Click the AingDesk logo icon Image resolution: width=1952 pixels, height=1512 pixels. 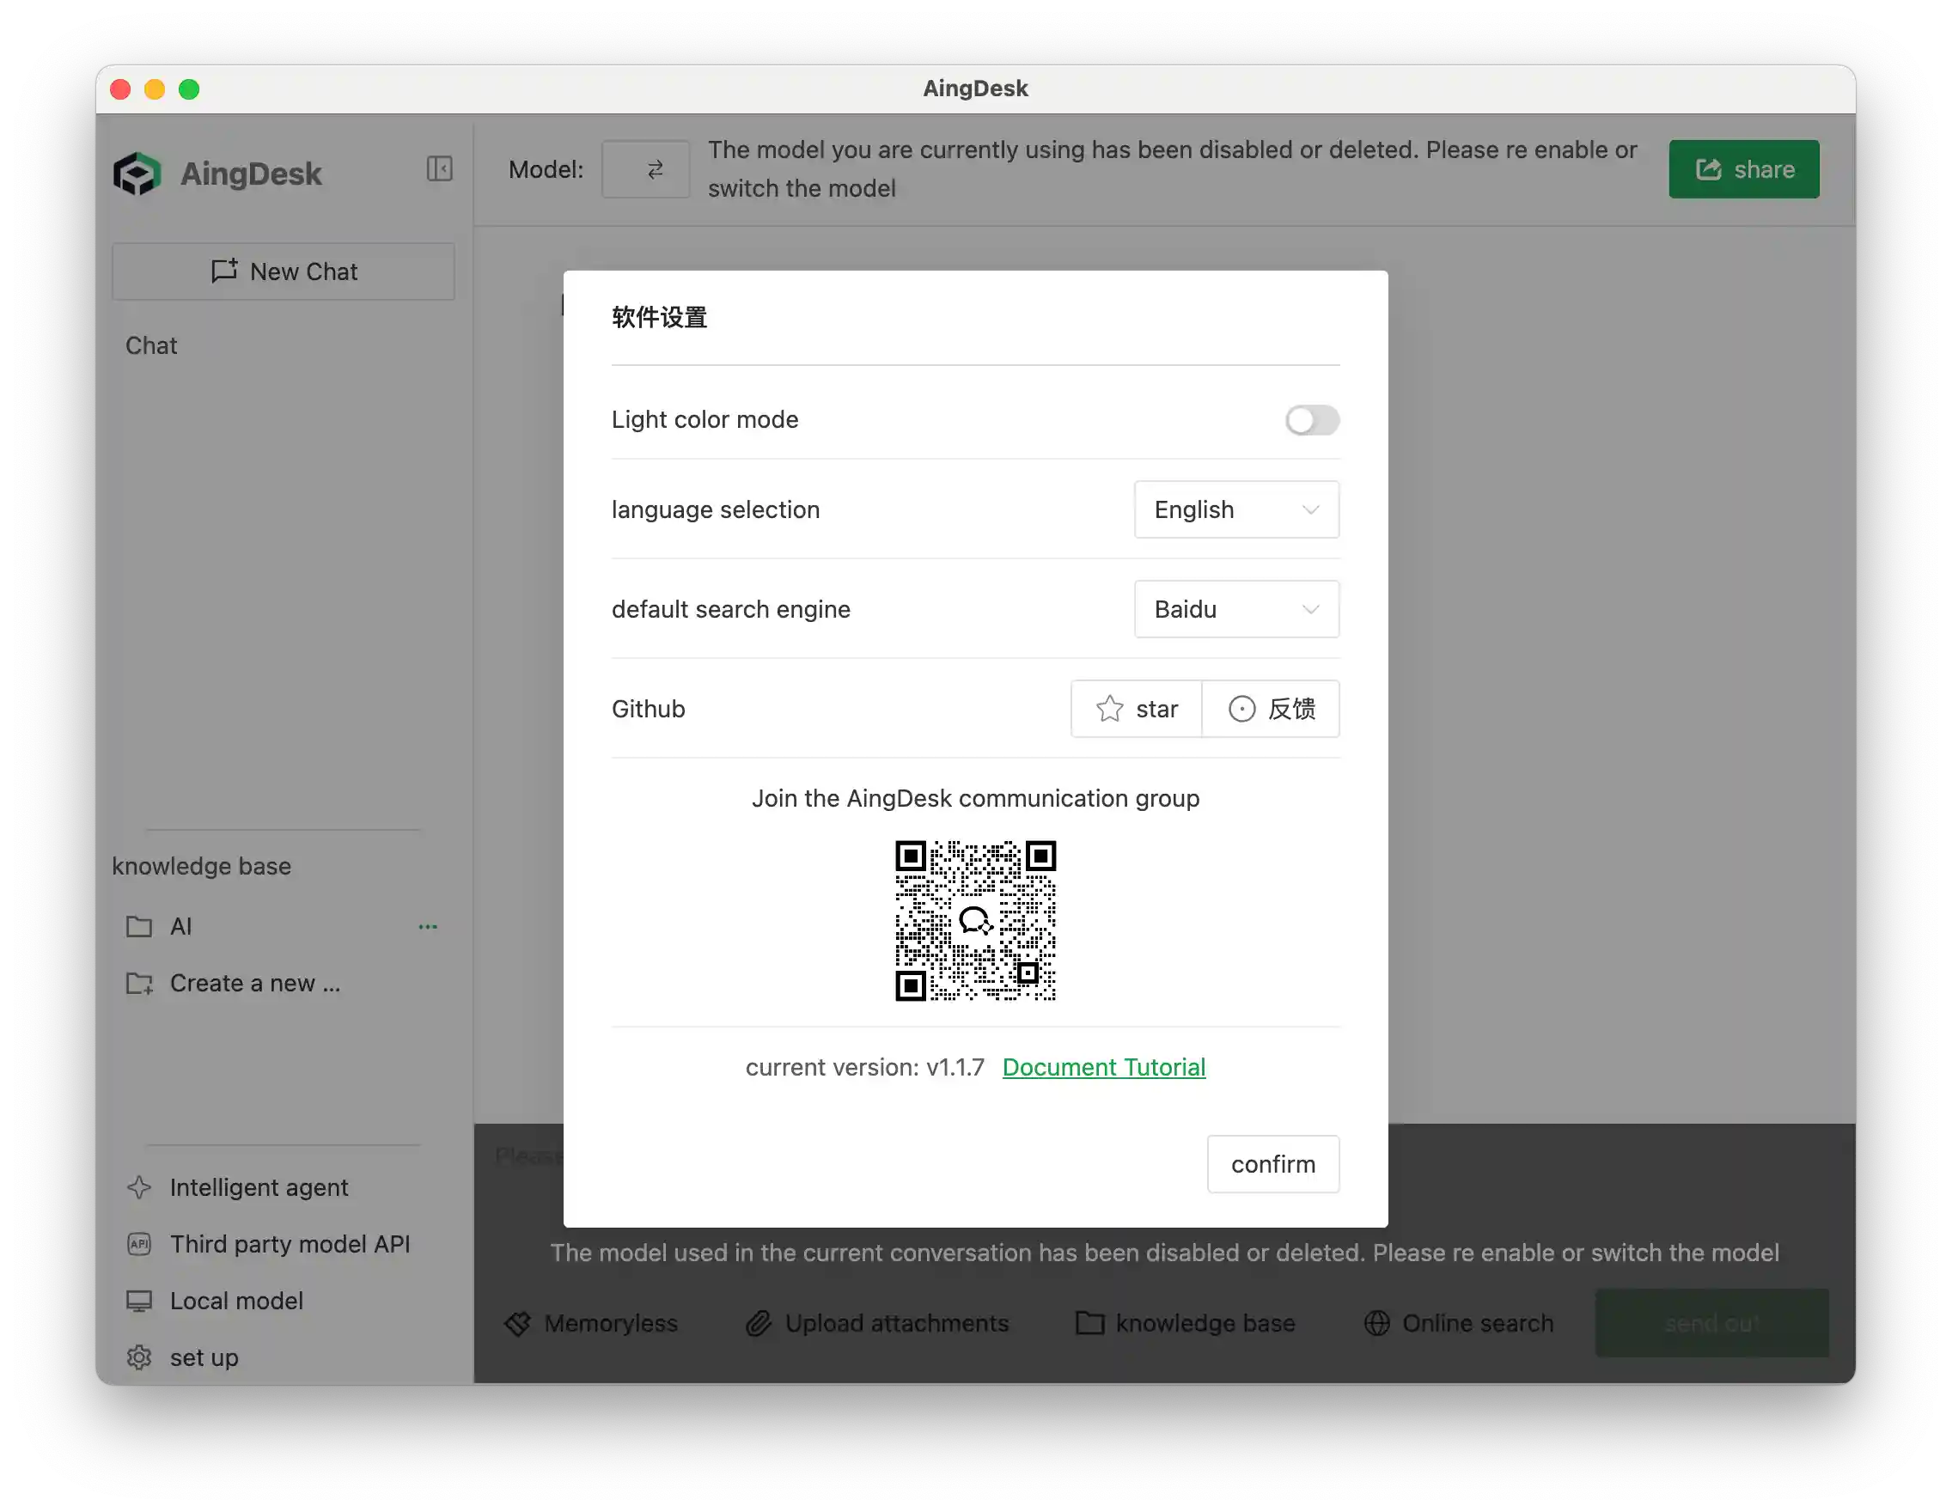(x=138, y=174)
